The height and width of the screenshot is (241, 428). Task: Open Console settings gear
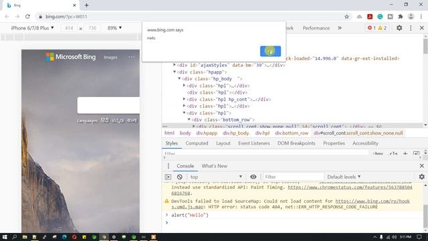click(422, 177)
